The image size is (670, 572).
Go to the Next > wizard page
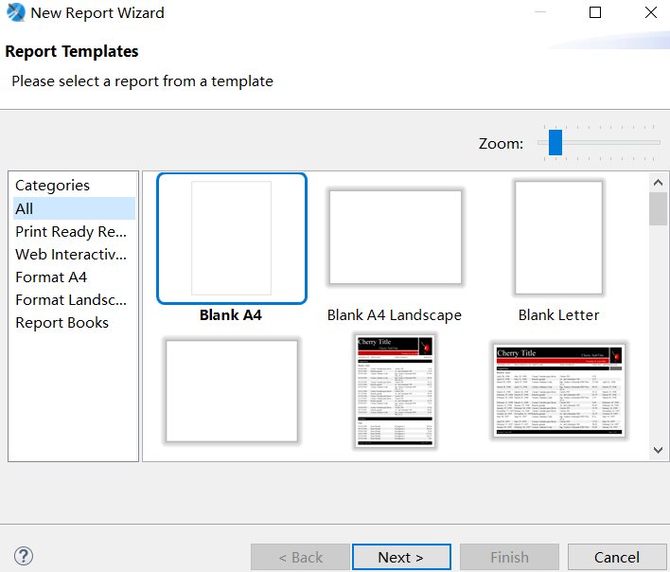pyautogui.click(x=401, y=557)
